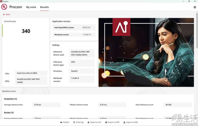Click the overall score 340
Image resolution: width=198 pixels, height=126 pixels.
(x=26, y=31)
